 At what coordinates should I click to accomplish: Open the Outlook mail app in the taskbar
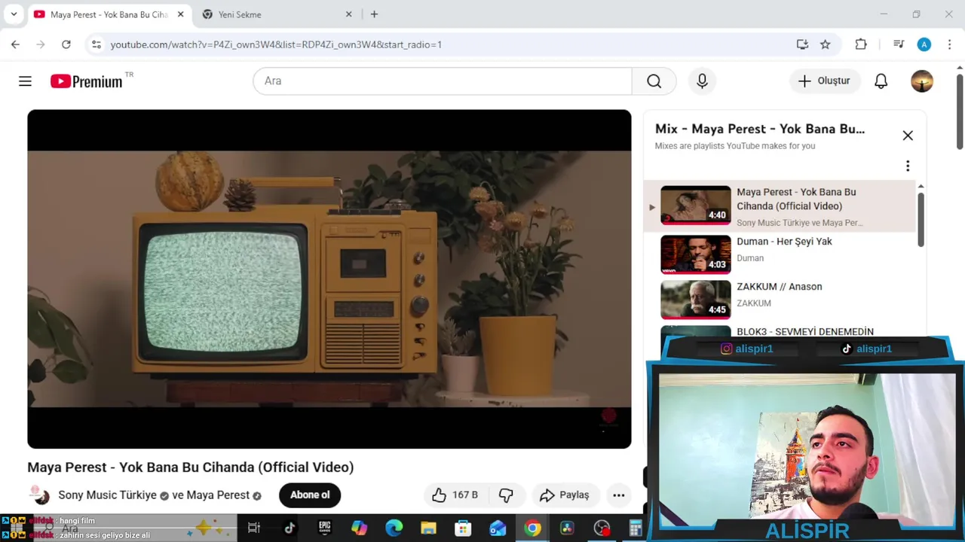click(x=498, y=528)
